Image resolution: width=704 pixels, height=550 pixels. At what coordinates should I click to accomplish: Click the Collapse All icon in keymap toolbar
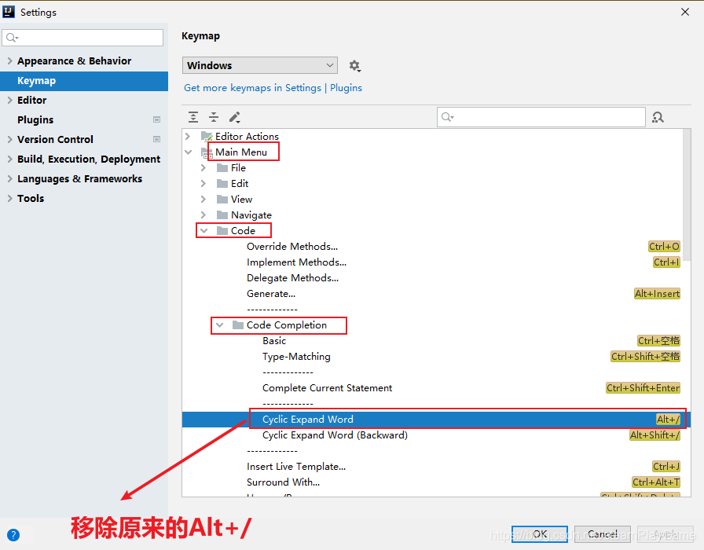pos(214,117)
